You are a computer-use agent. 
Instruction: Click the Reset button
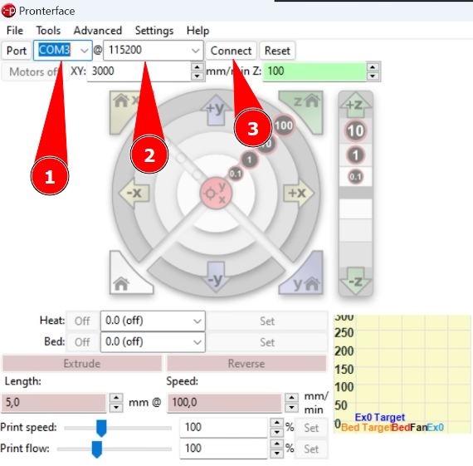pyautogui.click(x=277, y=51)
